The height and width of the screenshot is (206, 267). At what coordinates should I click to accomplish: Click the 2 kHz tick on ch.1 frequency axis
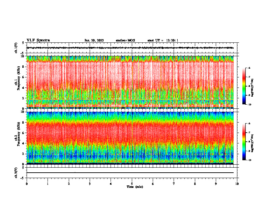coord(24,98)
